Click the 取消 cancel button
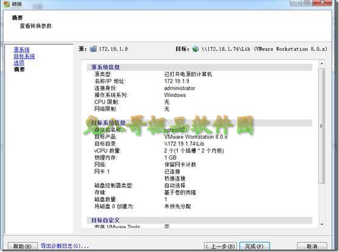339x252 pixels. point(312,246)
